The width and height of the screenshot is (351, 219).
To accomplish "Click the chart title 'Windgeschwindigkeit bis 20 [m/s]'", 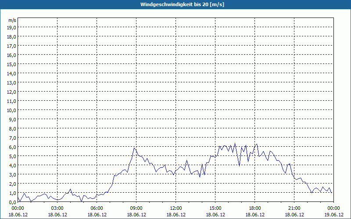I will tap(182, 4).
